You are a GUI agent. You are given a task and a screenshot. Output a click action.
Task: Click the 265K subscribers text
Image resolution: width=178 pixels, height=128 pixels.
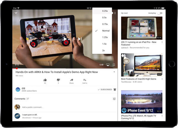(x=29, y=91)
